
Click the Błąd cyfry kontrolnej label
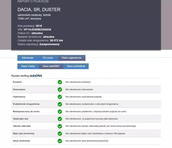click(x=23, y=133)
